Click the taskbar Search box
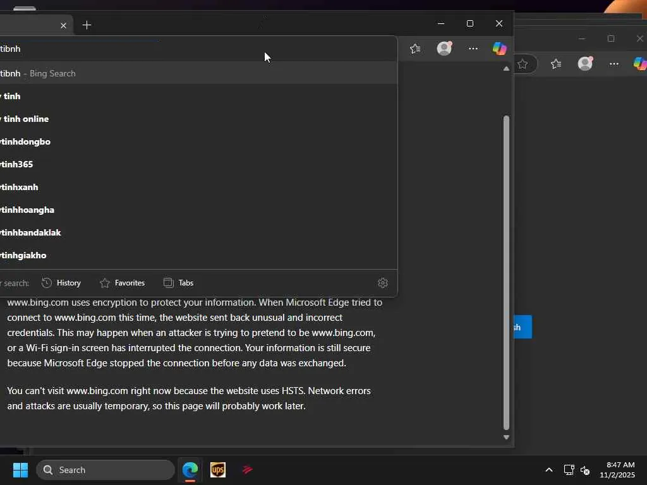This screenshot has height=485, width=647. click(x=106, y=470)
